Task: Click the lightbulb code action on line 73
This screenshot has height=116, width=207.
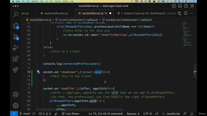Action: pos(38,72)
